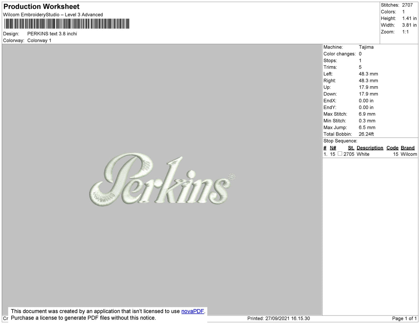This screenshot has height=324, width=420.
Task: Click the 'Color changes:' label
Action: (x=339, y=54)
